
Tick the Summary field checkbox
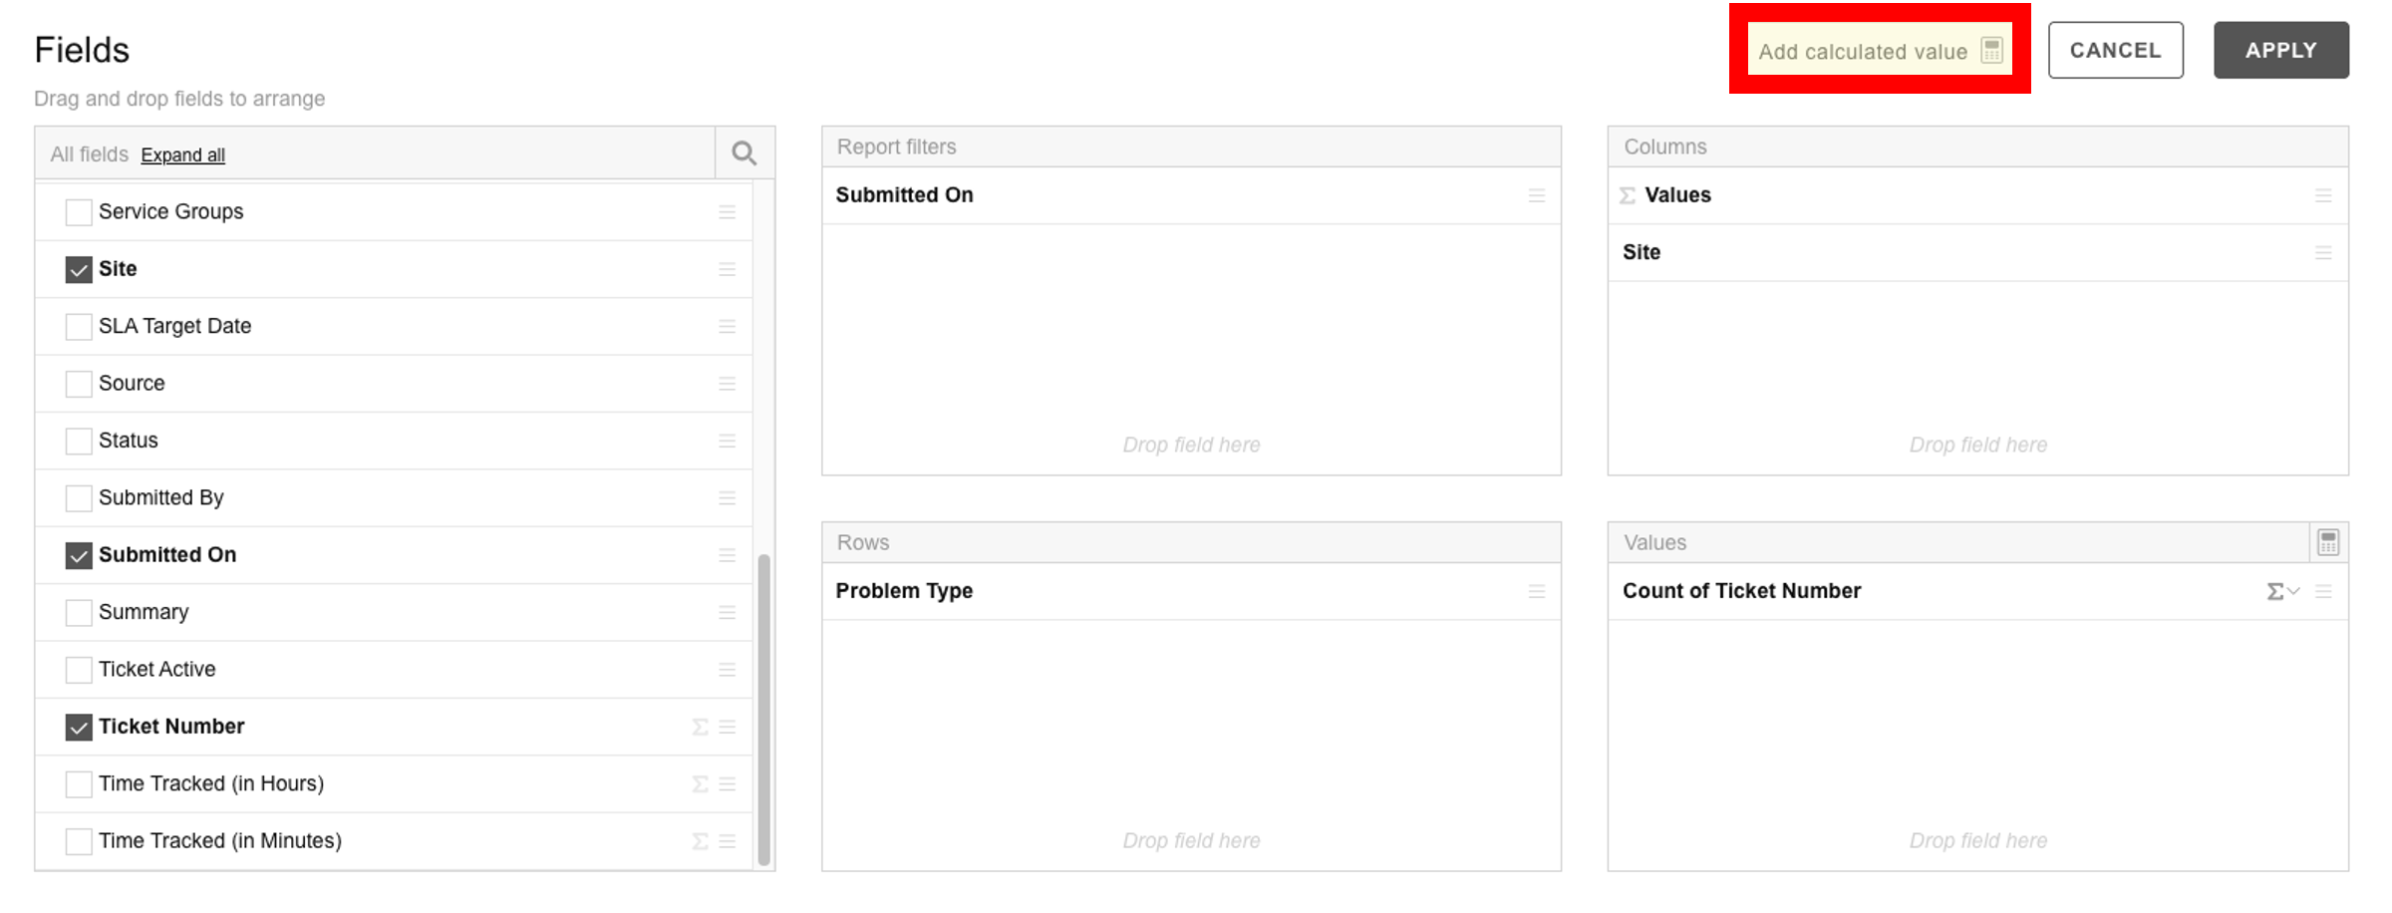(79, 613)
